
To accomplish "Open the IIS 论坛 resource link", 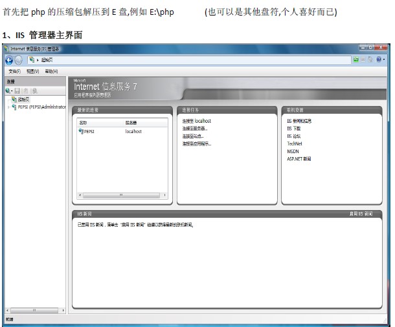I will pos(293,136).
